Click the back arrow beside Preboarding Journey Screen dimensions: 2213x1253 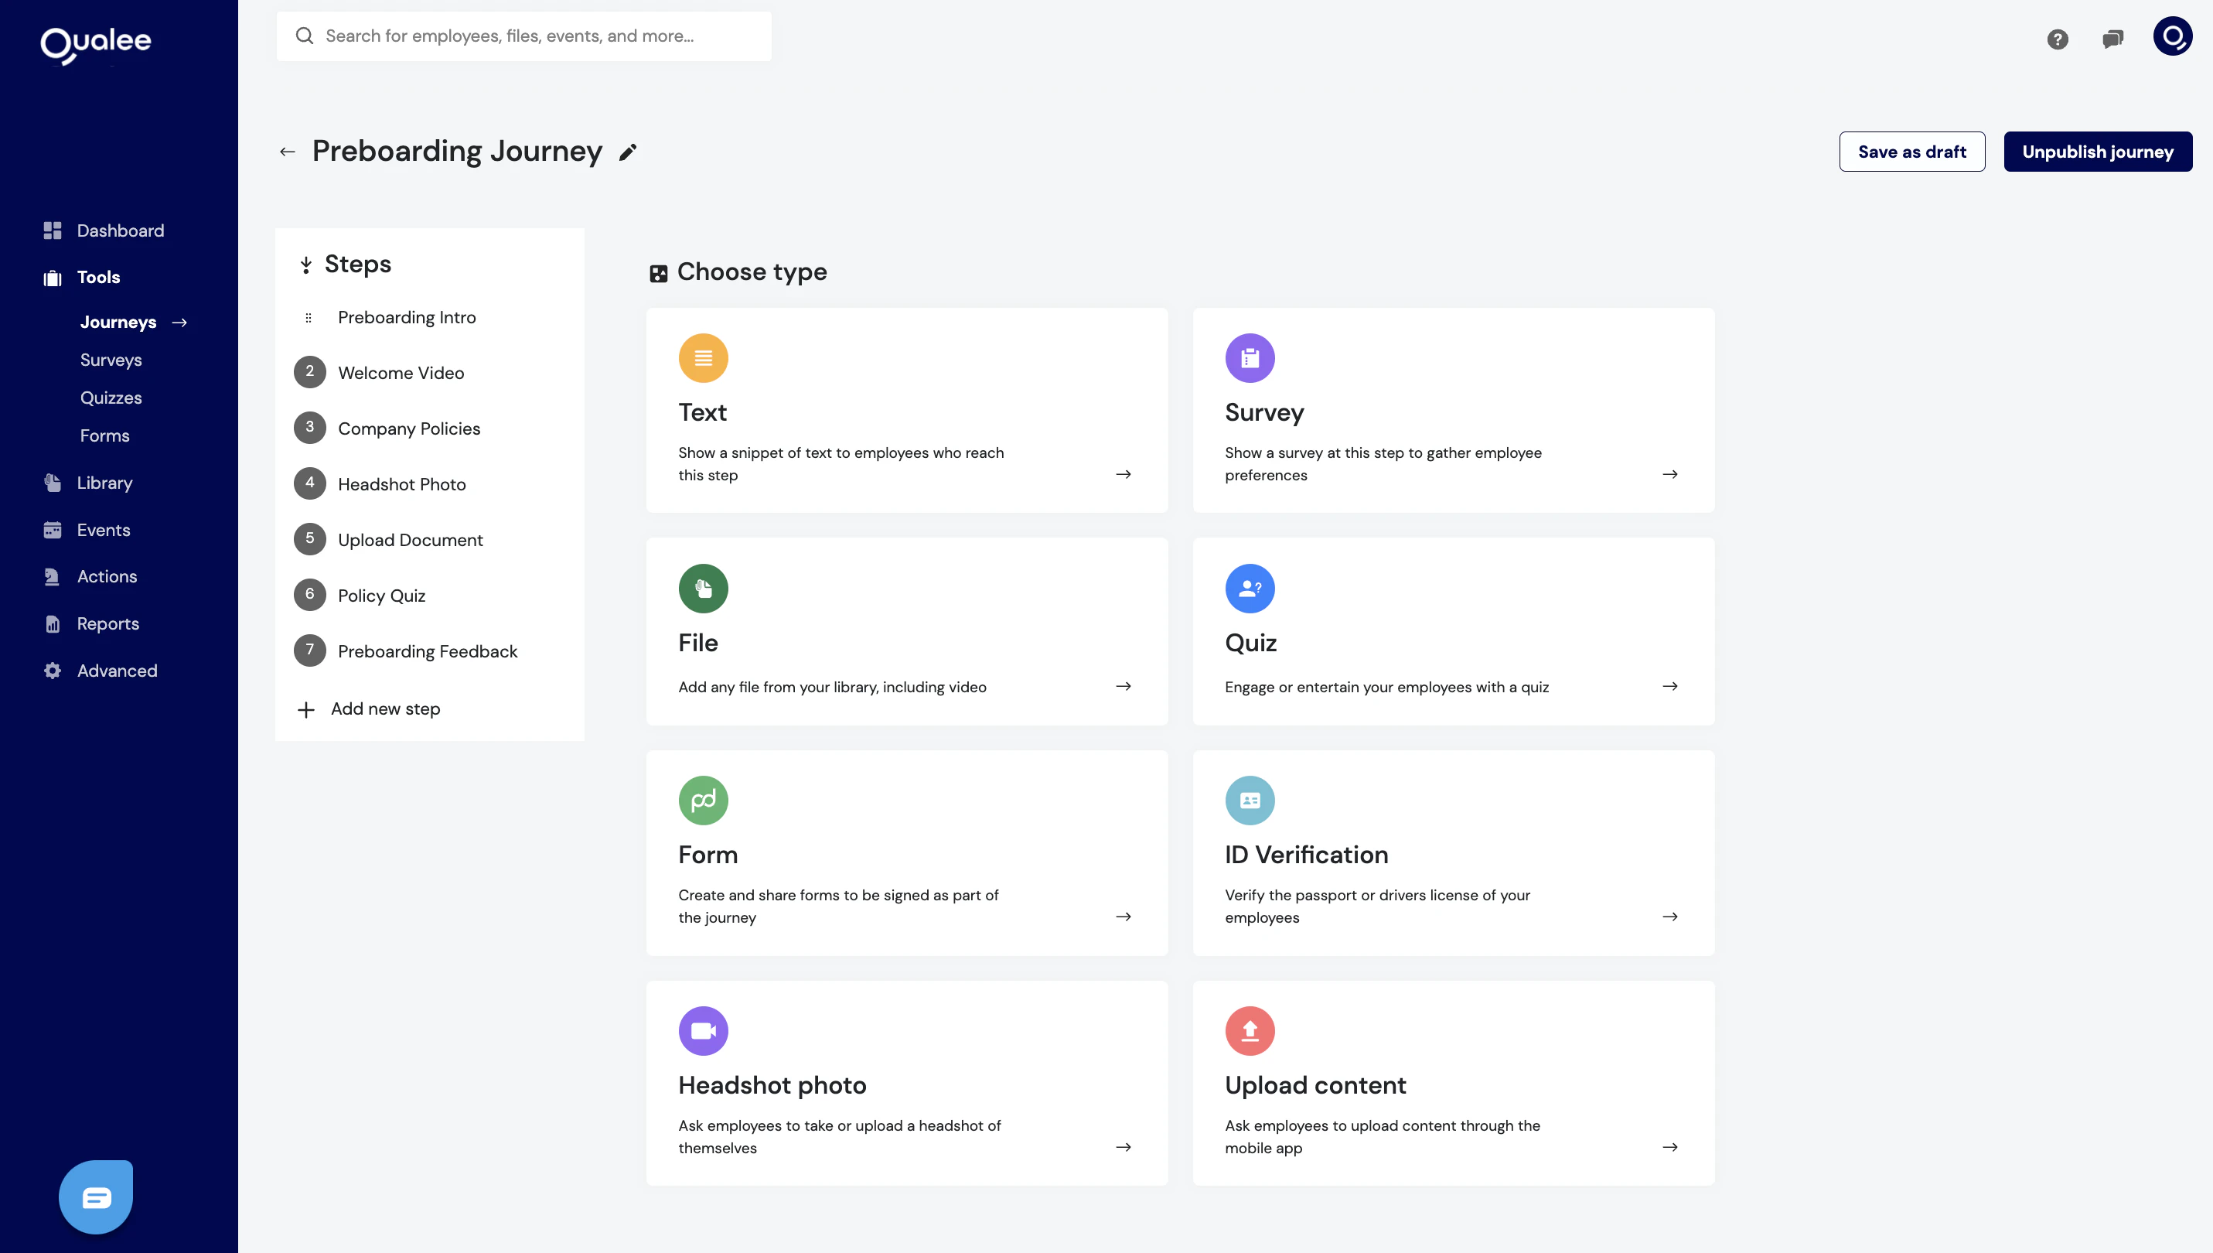click(288, 151)
